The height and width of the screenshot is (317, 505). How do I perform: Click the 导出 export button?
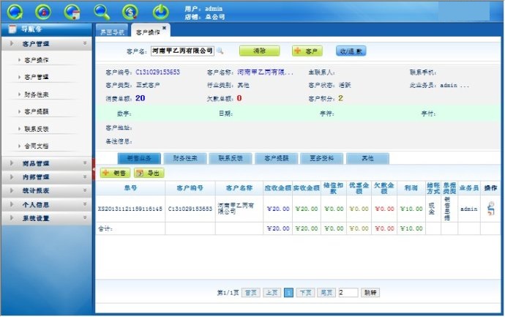(149, 173)
